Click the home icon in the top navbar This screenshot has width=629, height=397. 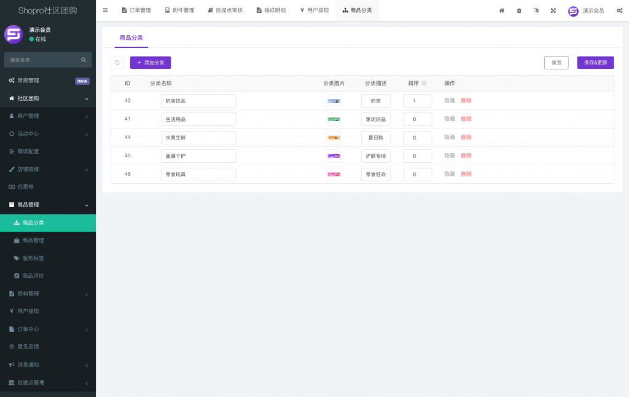[x=501, y=10]
